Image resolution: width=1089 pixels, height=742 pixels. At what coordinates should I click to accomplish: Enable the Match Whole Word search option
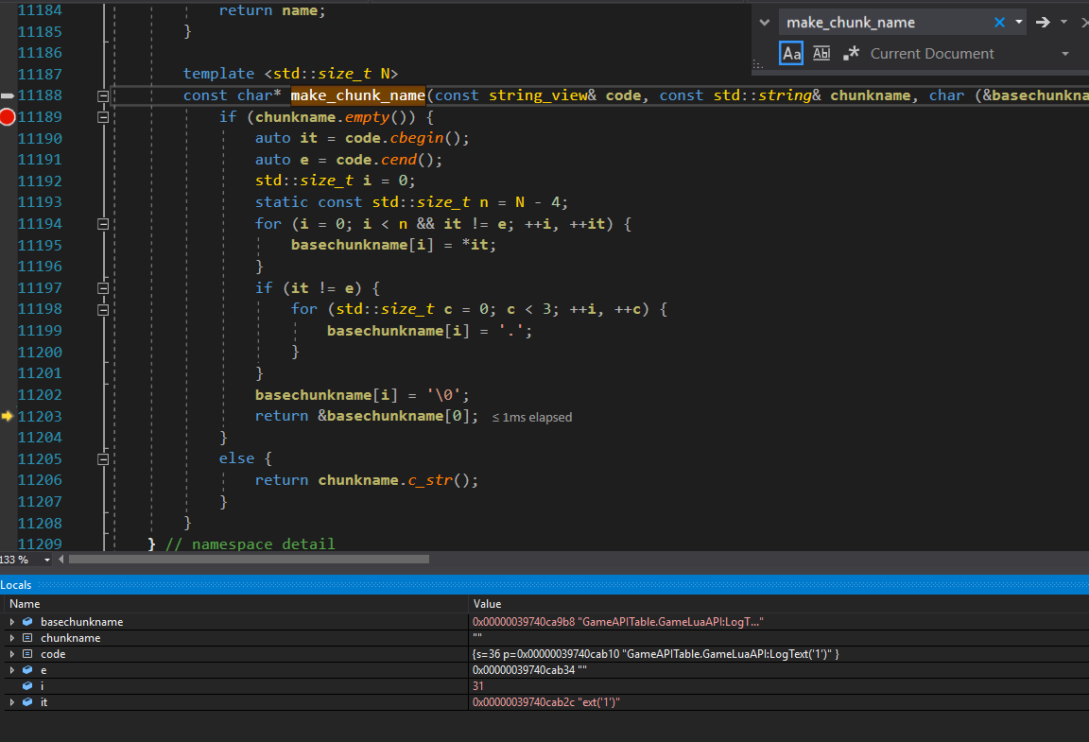[821, 53]
